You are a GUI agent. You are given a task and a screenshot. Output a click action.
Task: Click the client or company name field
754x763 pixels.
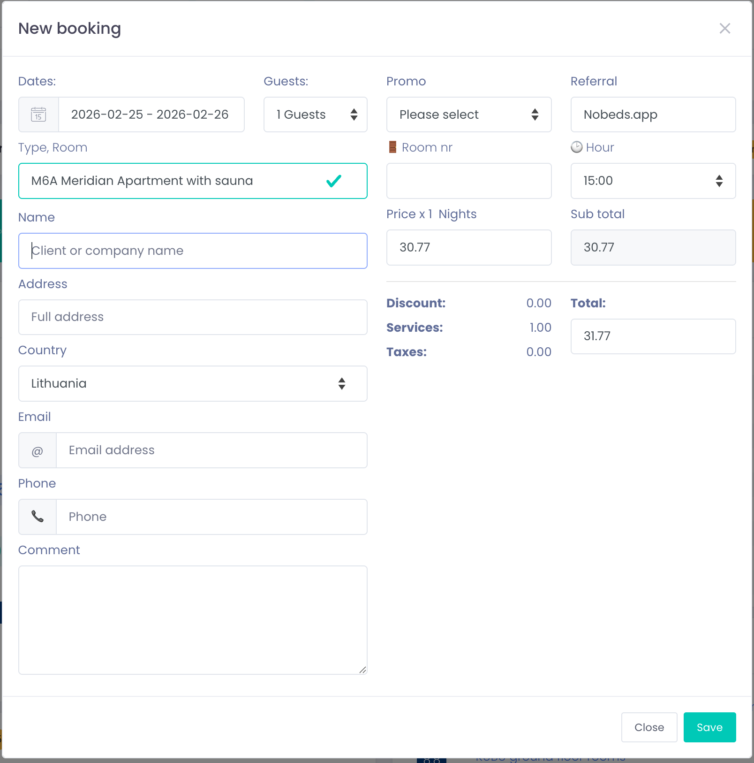(x=192, y=251)
